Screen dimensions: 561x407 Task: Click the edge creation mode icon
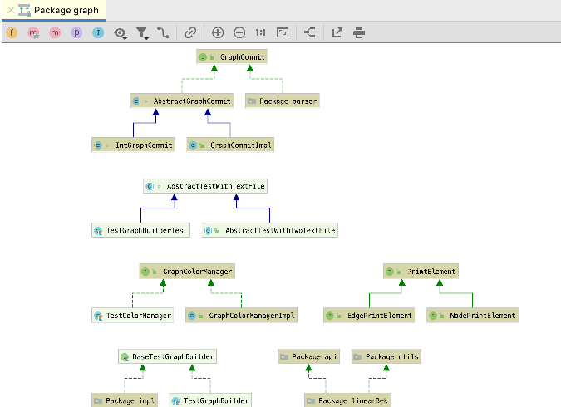(163, 33)
